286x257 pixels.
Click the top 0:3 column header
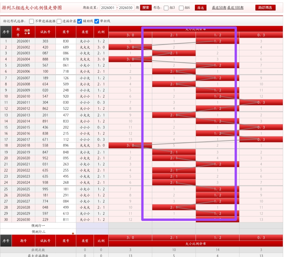click(x=261, y=35)
